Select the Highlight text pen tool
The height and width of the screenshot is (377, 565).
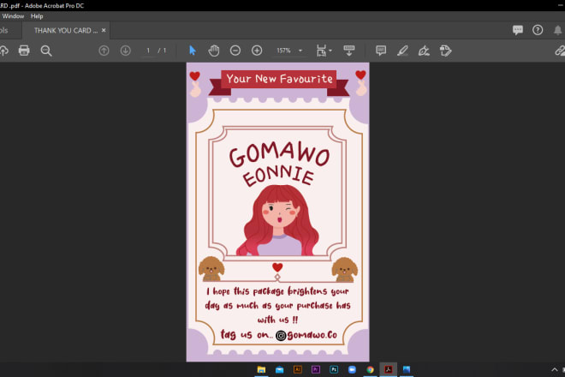[402, 51]
